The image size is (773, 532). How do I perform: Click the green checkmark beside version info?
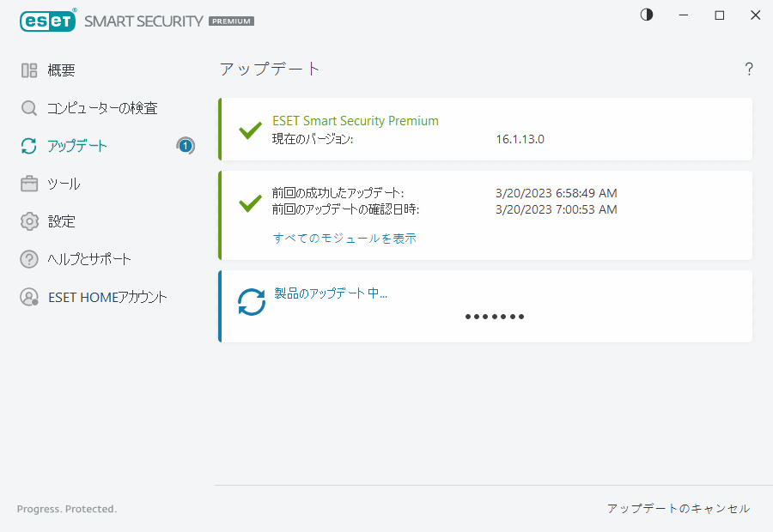[250, 130]
